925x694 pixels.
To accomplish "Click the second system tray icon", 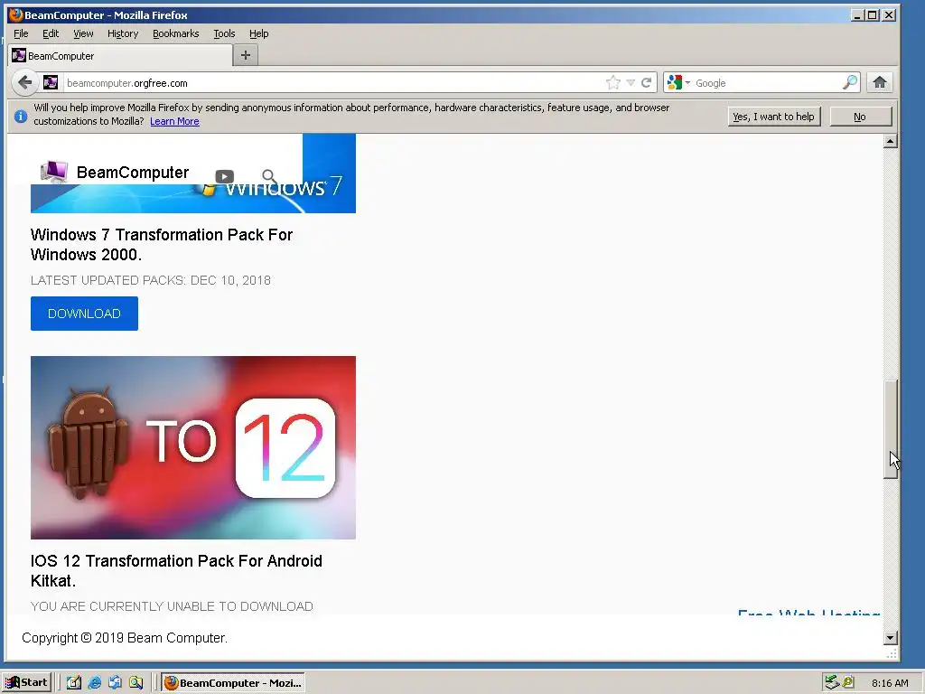I will click(x=848, y=683).
